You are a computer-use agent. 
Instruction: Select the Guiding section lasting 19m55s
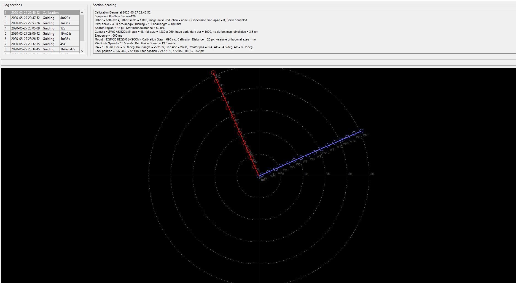(x=42, y=34)
